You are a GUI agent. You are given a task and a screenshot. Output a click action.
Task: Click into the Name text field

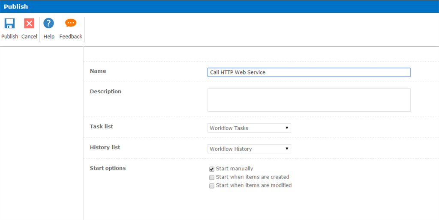[309, 72]
